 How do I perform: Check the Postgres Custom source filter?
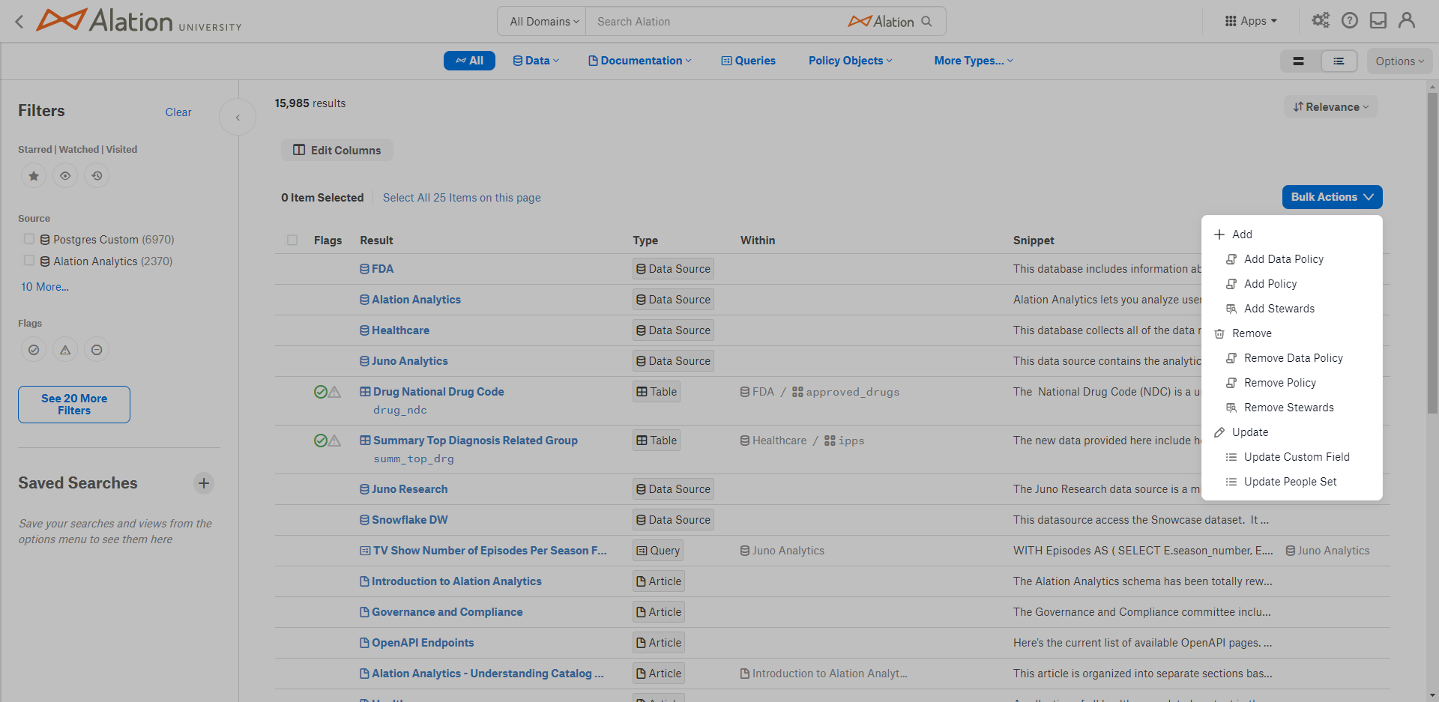coord(29,239)
